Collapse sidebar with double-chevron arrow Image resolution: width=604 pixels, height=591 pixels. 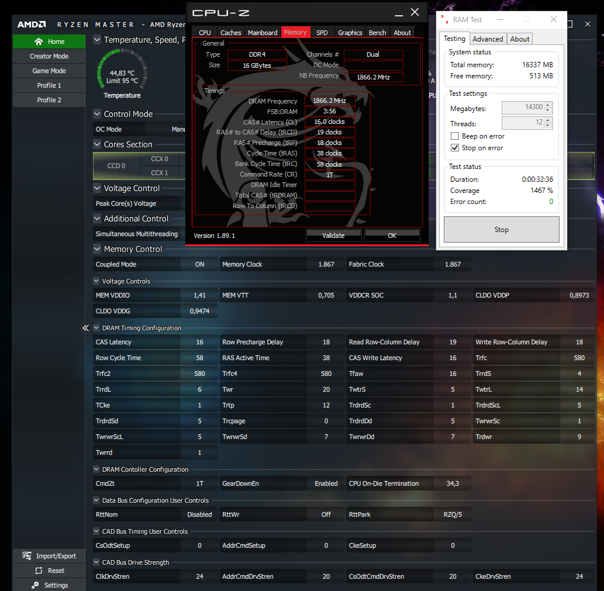pos(85,327)
